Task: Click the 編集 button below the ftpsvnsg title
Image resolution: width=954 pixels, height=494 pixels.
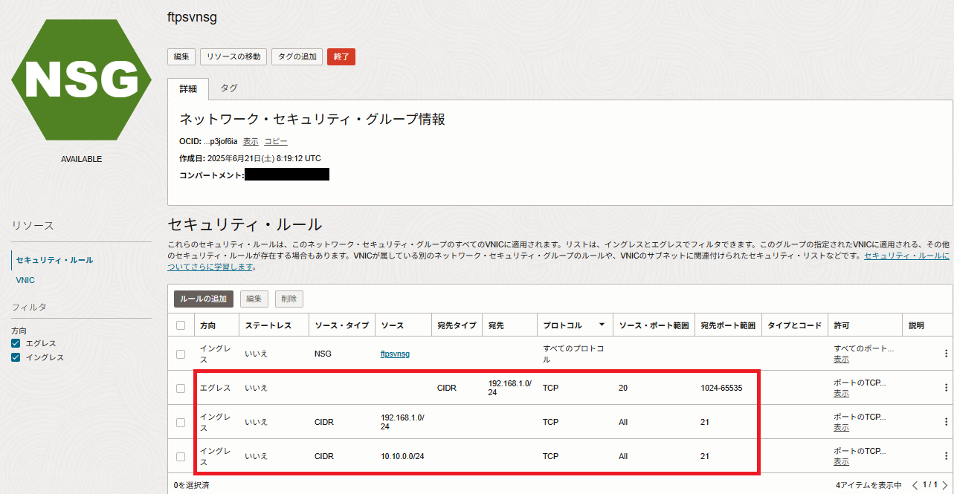Action: tap(181, 56)
